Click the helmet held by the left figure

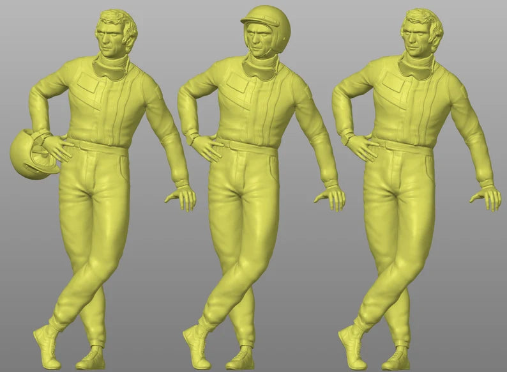click(31, 154)
